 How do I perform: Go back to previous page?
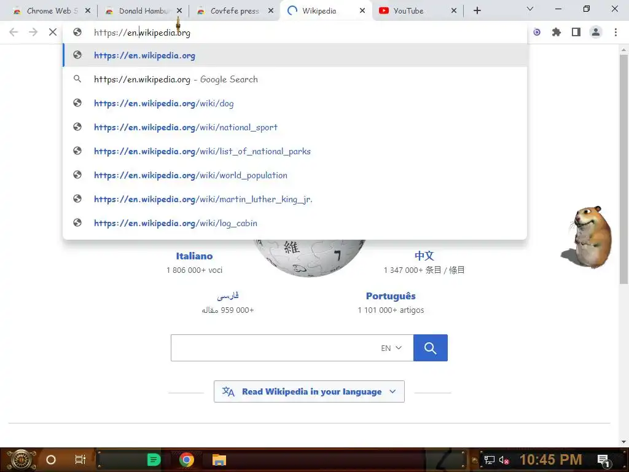[x=14, y=32]
